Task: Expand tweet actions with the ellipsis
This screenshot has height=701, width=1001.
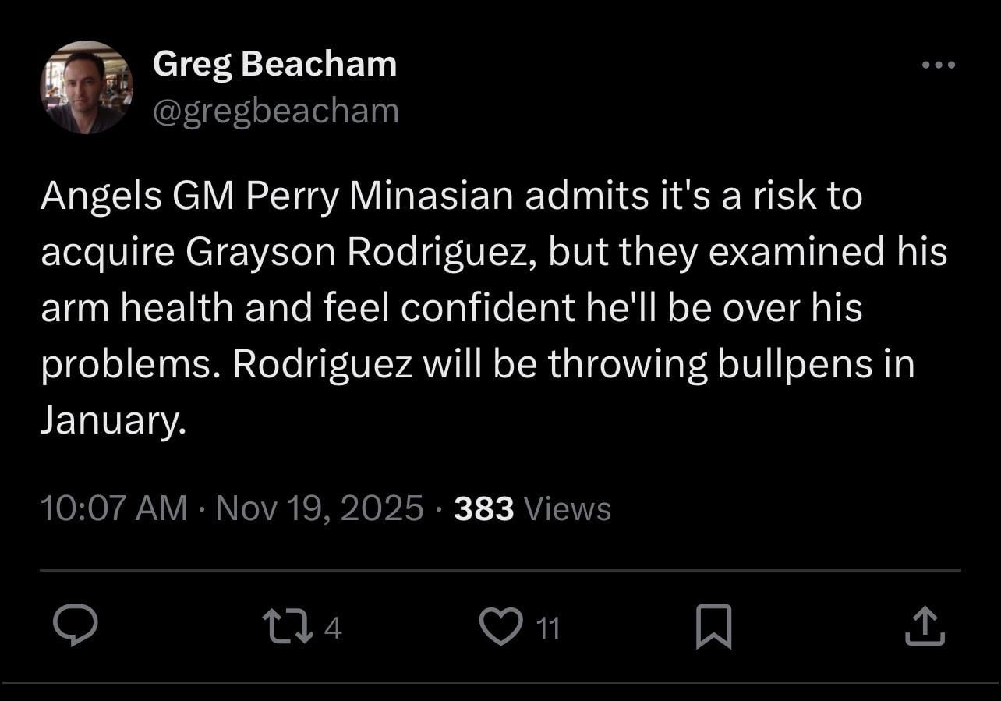Action: tap(939, 65)
